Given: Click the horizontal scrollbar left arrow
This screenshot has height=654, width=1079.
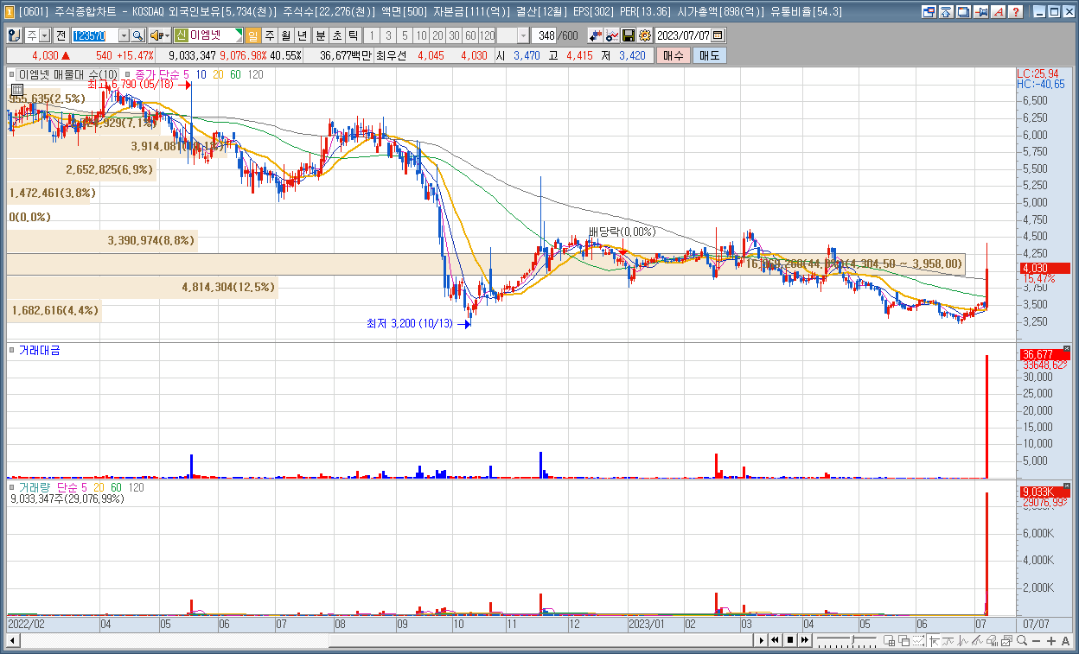Looking at the screenshot, I should 13,640.
